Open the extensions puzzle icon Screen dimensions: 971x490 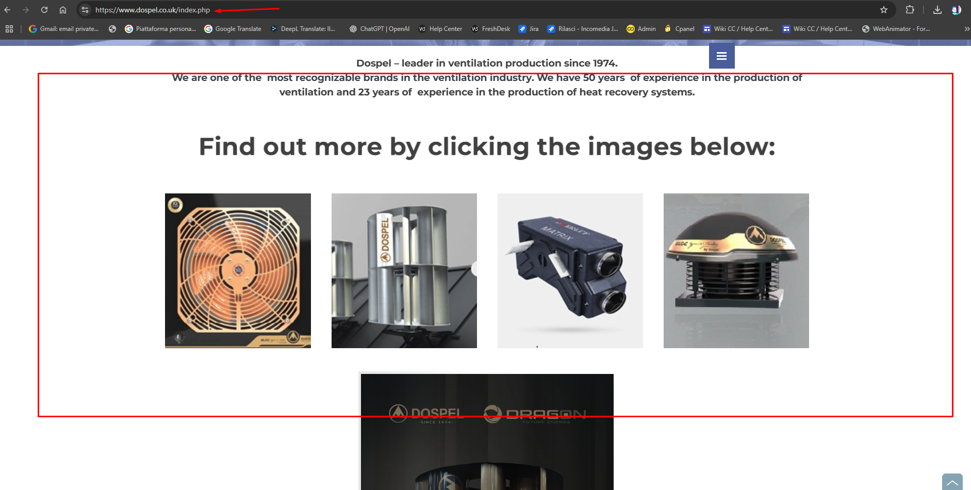(x=910, y=10)
